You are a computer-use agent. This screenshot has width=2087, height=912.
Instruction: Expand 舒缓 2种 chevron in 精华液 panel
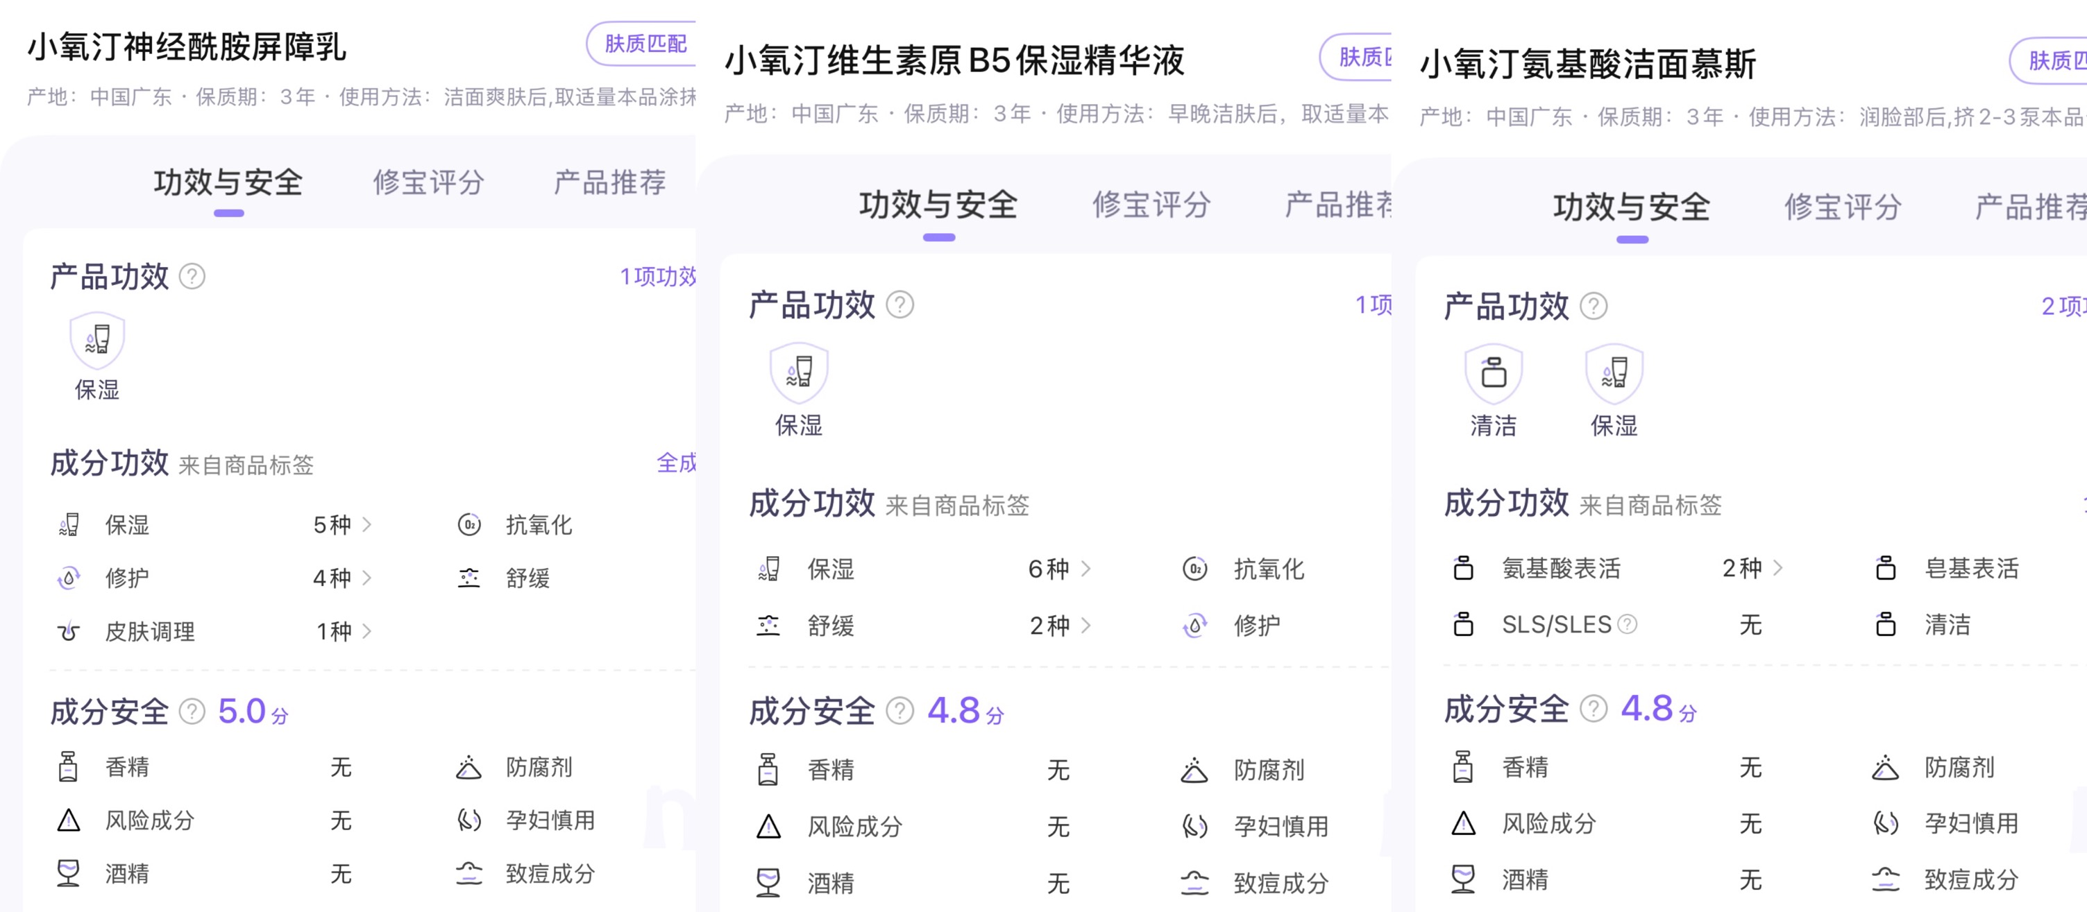[1085, 626]
